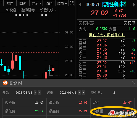The image size is (137, 118).
Task: Open the 沪股通 tag
Action: coord(11,10)
